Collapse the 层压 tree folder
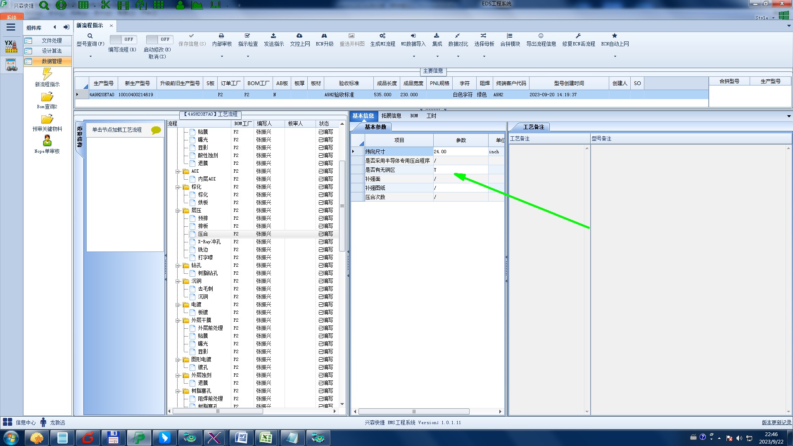This screenshot has height=446, width=793. (x=178, y=211)
